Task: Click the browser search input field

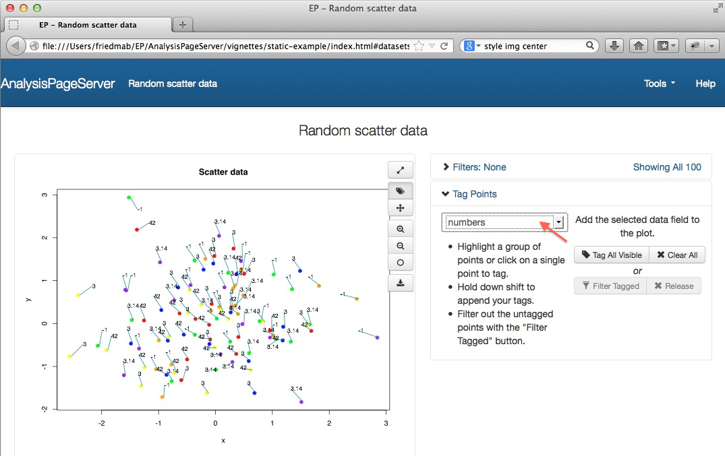Action: 533,46
